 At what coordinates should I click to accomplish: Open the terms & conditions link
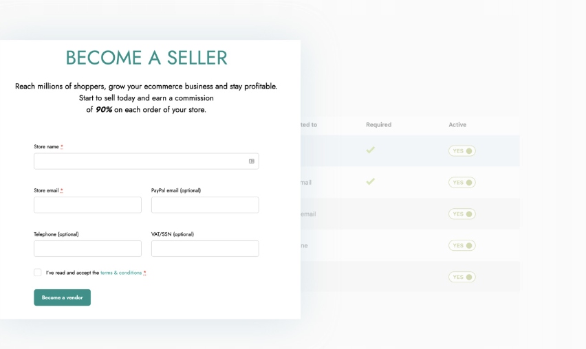(121, 273)
